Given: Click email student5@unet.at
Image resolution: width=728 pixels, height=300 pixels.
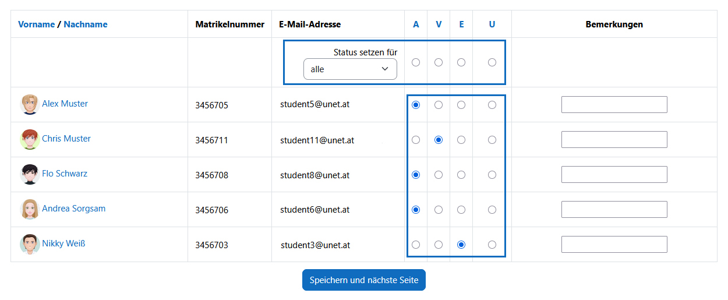Looking at the screenshot, I should 314,105.
